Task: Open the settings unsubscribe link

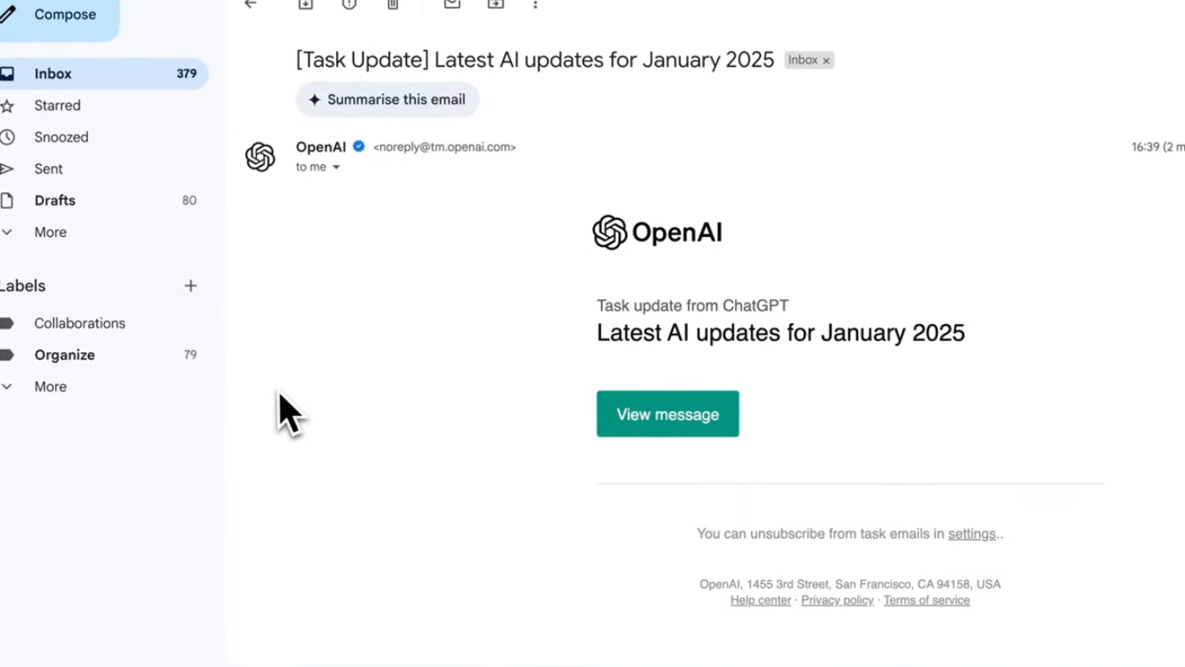Action: click(x=972, y=534)
